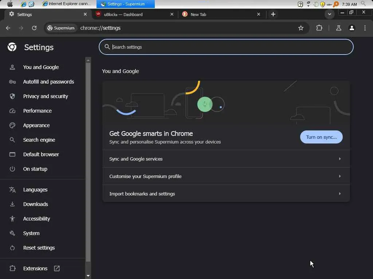Click the On startup power icon

(x=12, y=169)
